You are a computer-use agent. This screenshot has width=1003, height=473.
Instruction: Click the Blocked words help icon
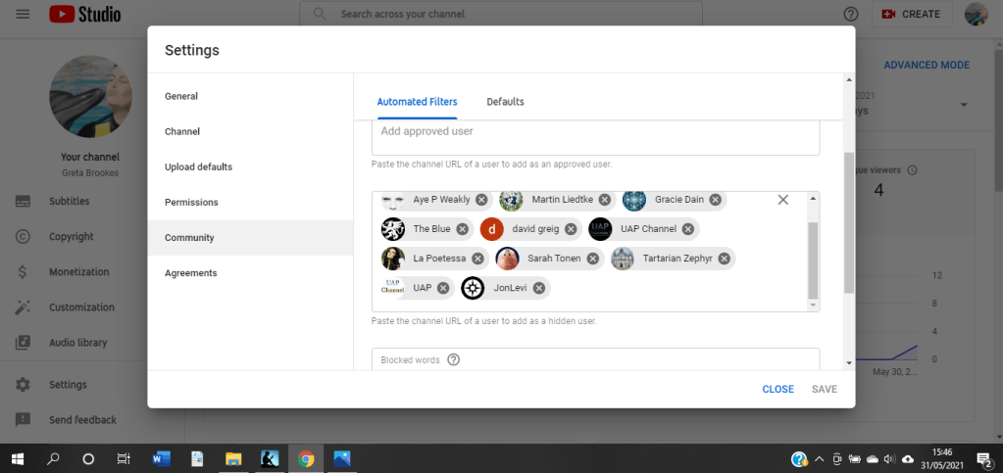coord(453,359)
